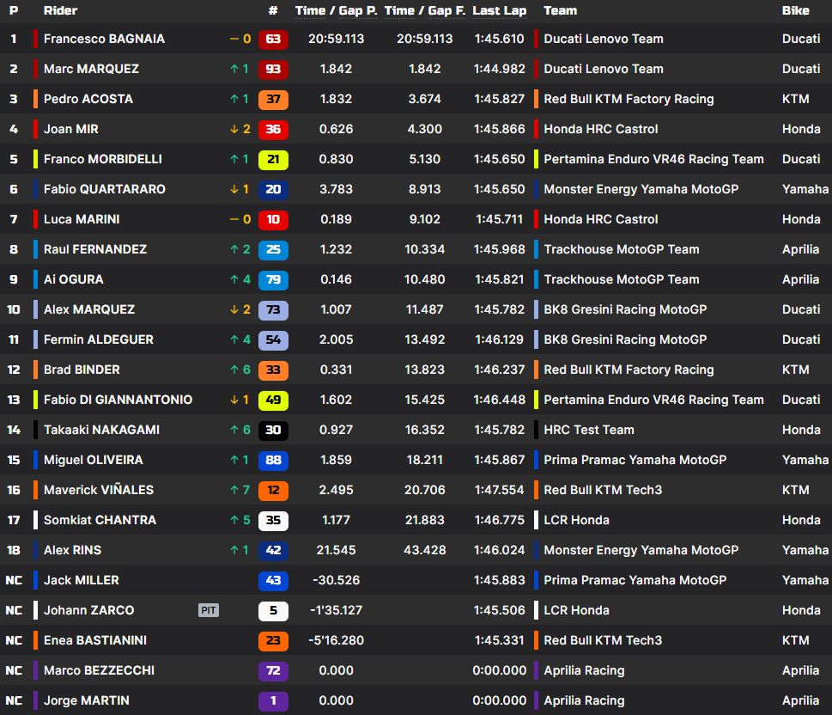832x715 pixels.
Task: Click Raul Fernandez's number 25 badge
Action: tap(273, 250)
